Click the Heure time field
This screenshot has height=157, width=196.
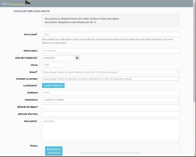(54, 65)
